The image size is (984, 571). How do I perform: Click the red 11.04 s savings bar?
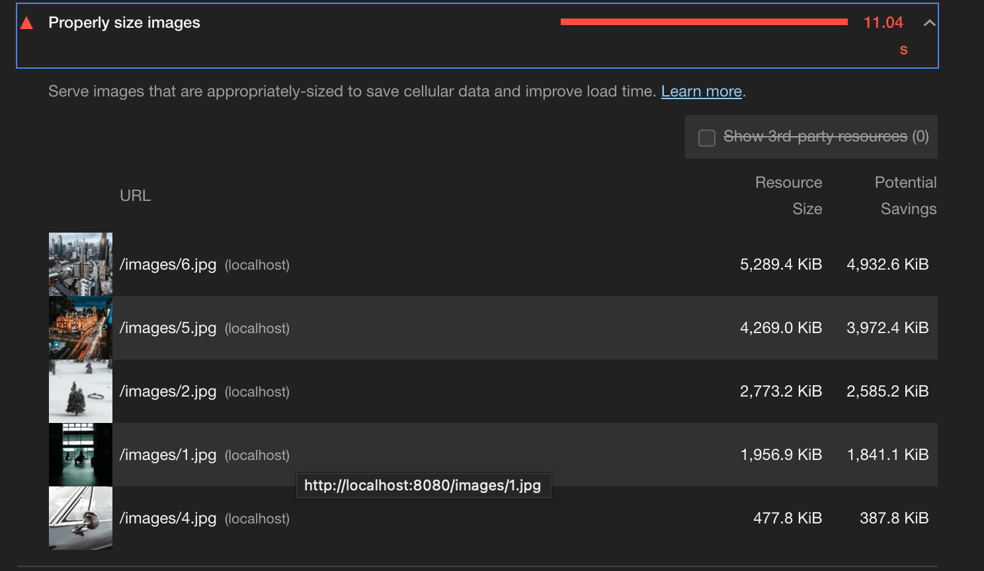(x=704, y=22)
